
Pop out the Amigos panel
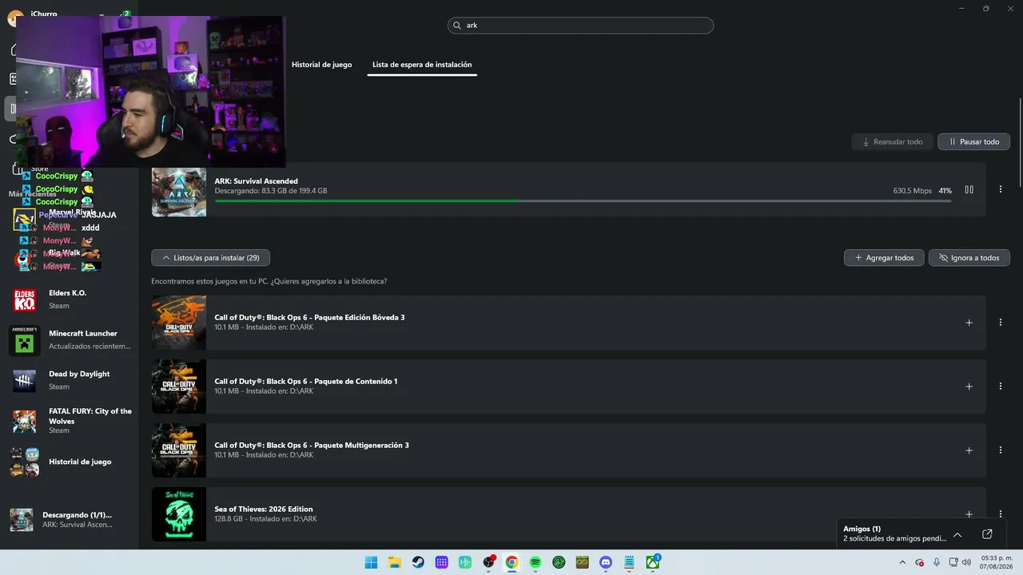[x=987, y=534]
